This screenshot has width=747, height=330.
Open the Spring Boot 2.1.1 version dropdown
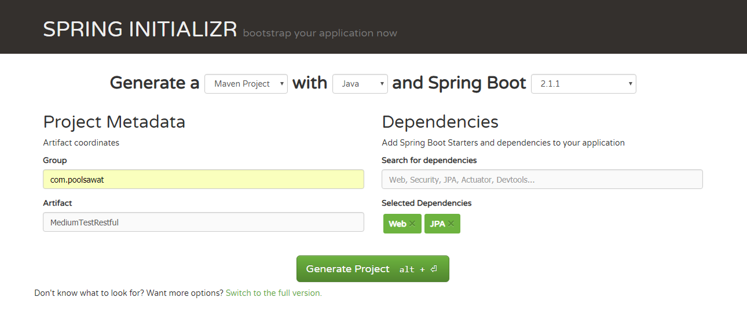tap(584, 84)
